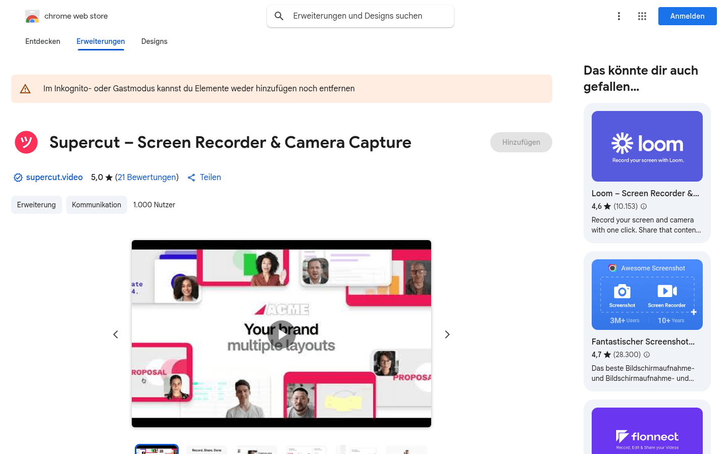Click the verified publisher badge icon
This screenshot has height=454, width=727.
(18, 178)
